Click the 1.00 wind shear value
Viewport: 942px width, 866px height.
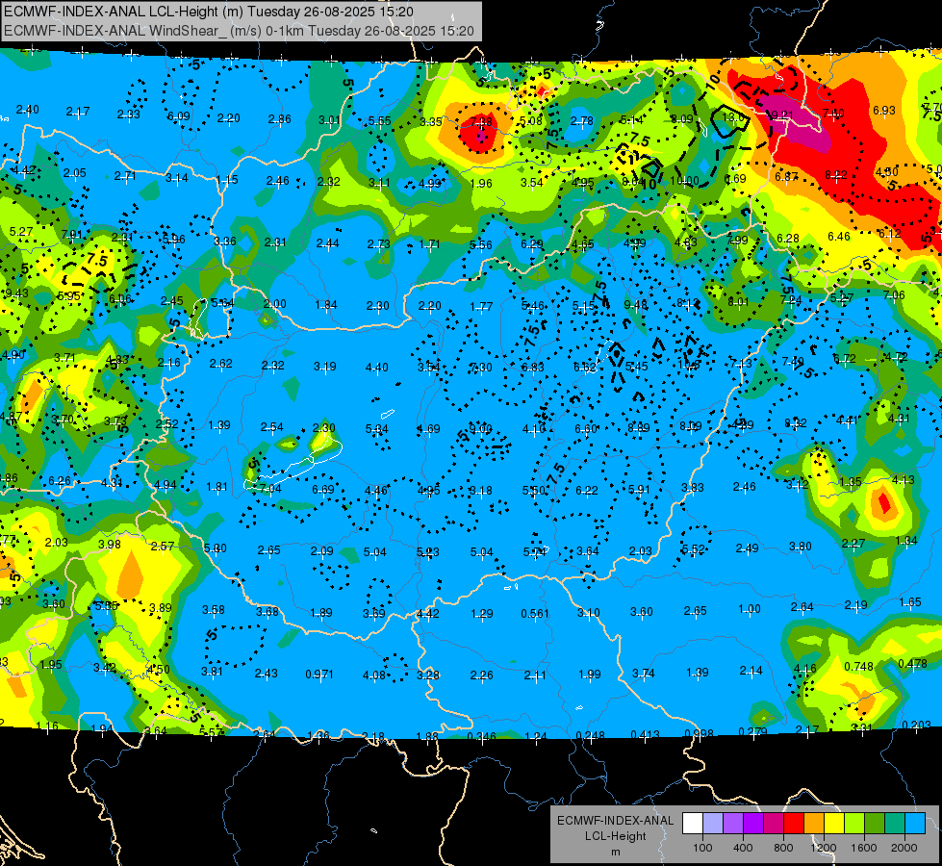pyautogui.click(x=750, y=609)
